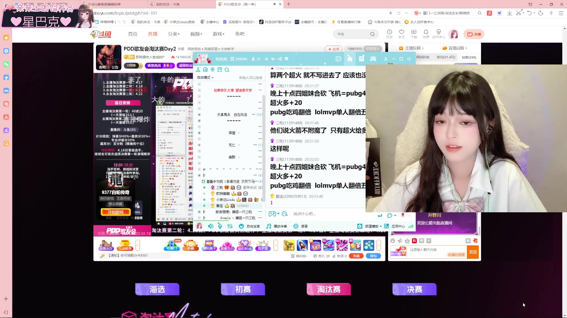This screenshot has height=318, width=567.
Task: Click the 发送 send button in chat
Action: (473, 252)
